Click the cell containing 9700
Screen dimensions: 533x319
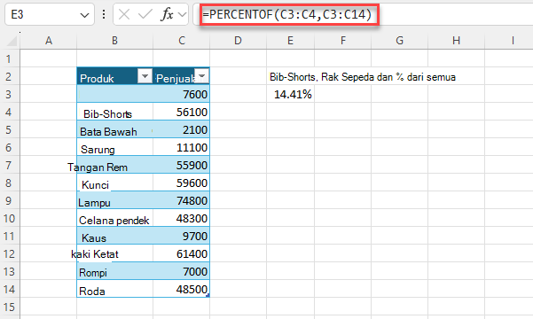point(182,236)
